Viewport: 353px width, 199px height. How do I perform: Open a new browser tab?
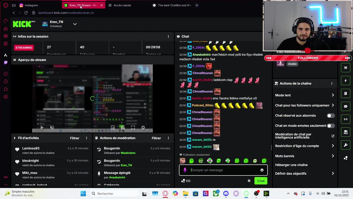[197, 5]
